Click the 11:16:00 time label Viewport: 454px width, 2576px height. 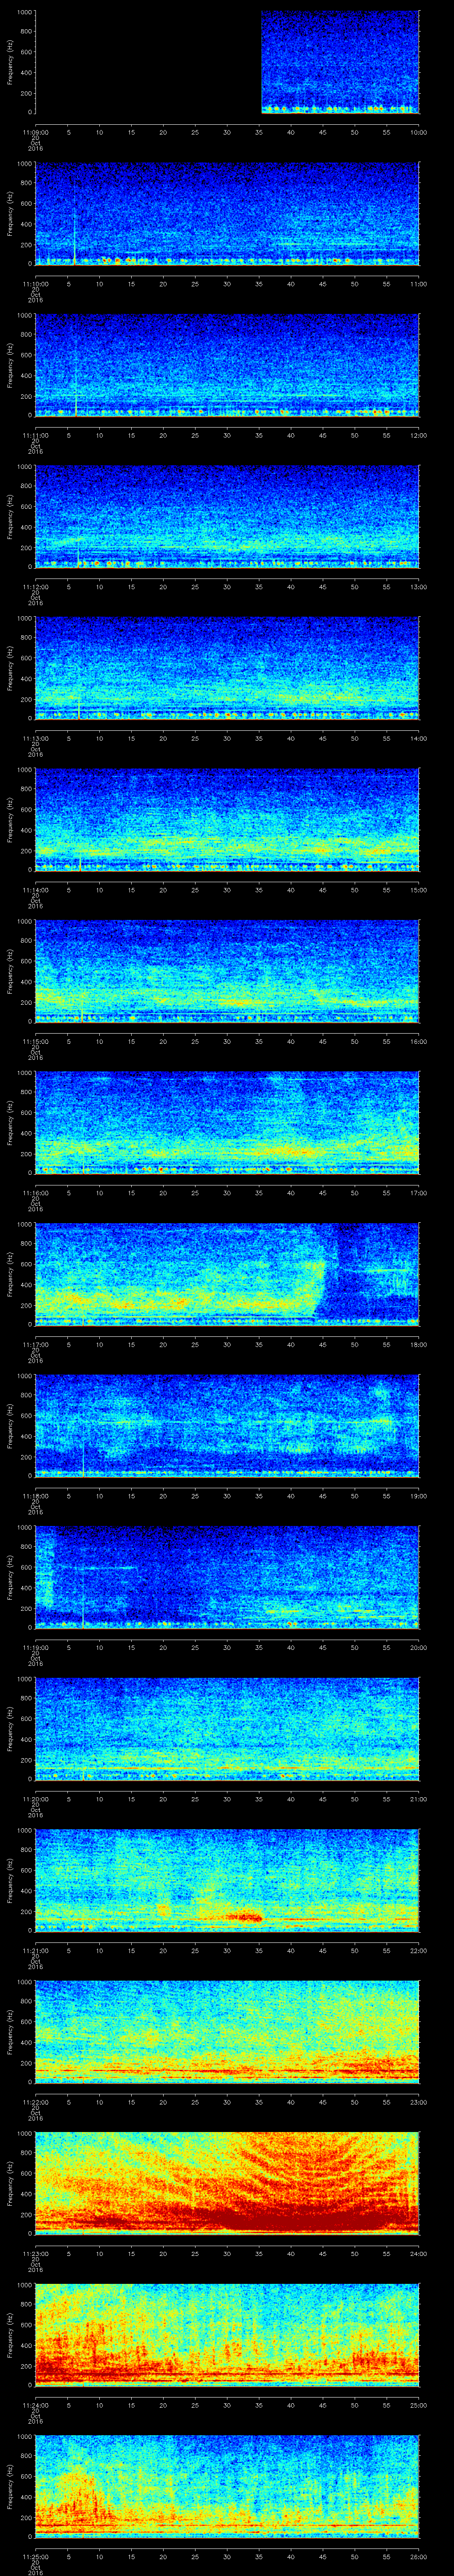(x=36, y=1193)
